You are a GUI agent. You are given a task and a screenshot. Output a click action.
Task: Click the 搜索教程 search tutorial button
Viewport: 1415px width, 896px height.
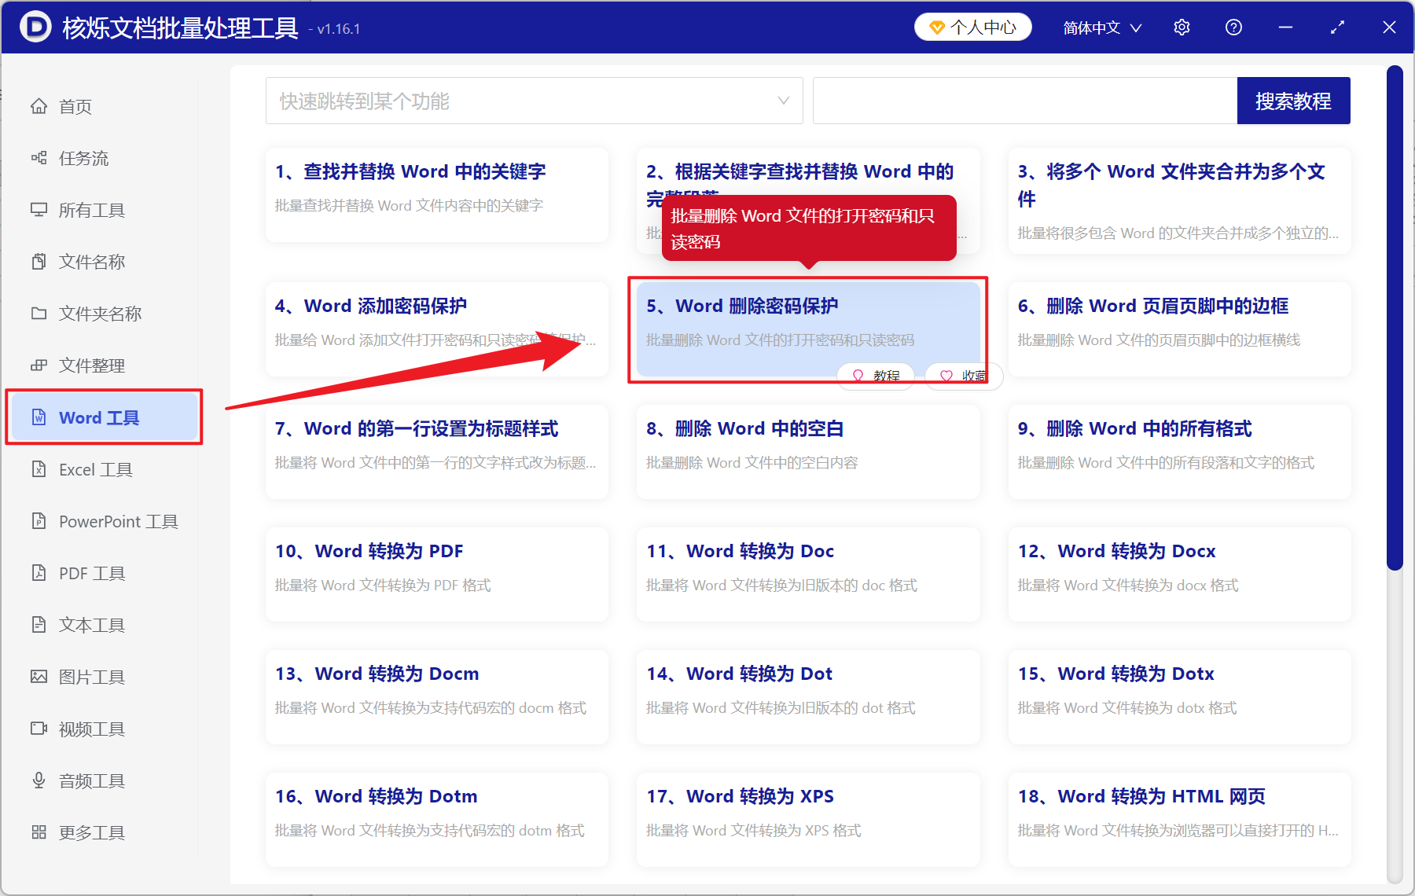(x=1293, y=101)
